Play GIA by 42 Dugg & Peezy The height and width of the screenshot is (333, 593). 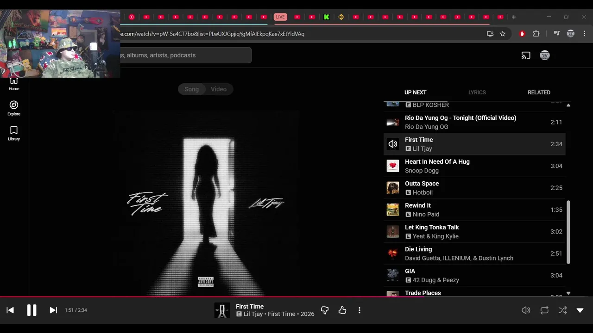tap(474, 275)
